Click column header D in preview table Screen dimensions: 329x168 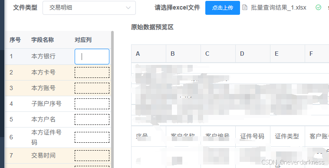[253, 54]
